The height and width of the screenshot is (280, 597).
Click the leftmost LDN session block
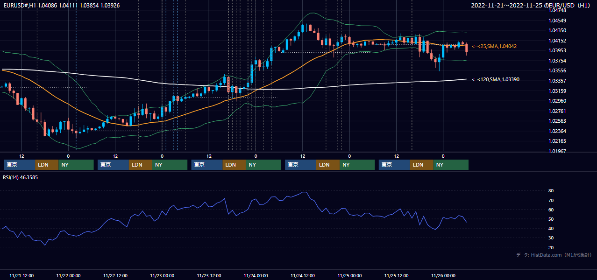(47, 165)
